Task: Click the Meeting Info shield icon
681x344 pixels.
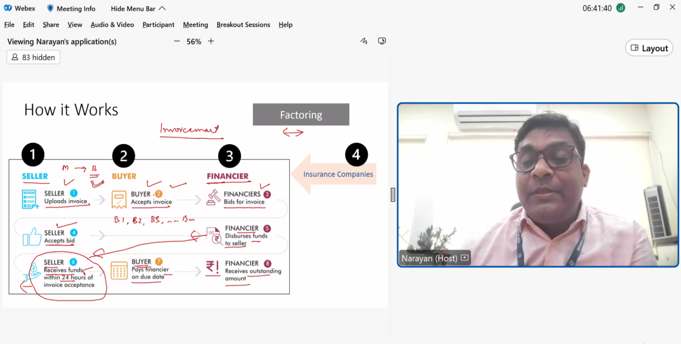Action: tap(50, 8)
